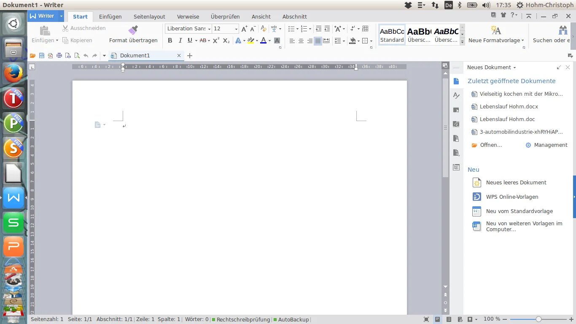Increase paragraph indent
576x324 pixels.
coord(328,29)
